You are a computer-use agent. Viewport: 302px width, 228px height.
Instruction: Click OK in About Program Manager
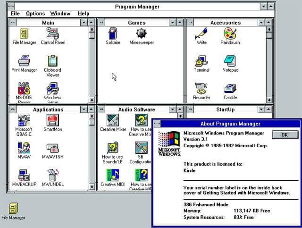[285, 135]
